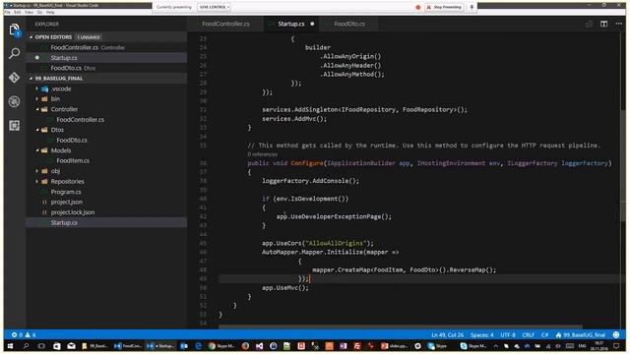Open the Edit menu
Viewport: 630px width, 354px height.
pos(18,13)
